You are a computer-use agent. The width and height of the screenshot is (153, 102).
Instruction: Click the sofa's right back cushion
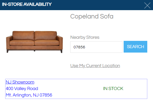tap(46, 36)
